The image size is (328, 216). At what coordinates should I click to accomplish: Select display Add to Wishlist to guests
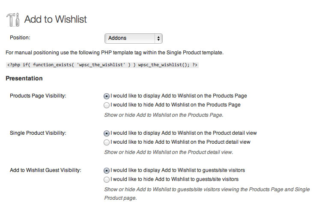click(x=107, y=171)
